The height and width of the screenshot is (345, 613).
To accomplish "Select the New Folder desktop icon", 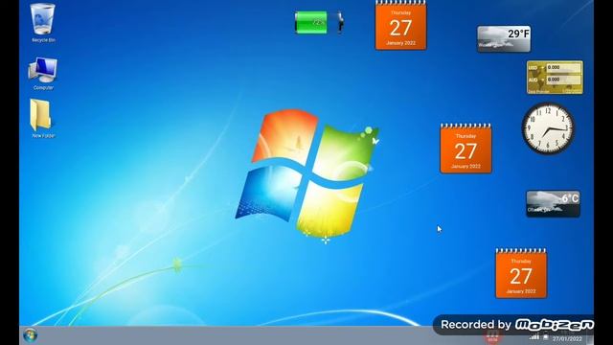I will [42, 118].
